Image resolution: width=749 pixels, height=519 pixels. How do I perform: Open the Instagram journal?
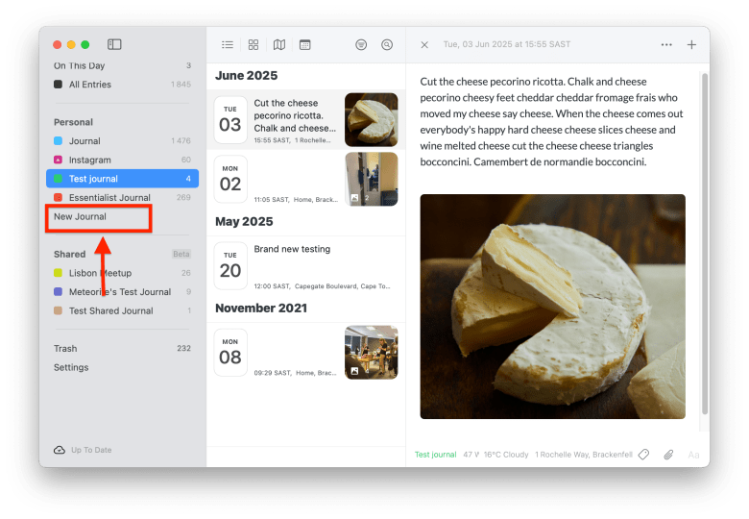[x=122, y=160]
